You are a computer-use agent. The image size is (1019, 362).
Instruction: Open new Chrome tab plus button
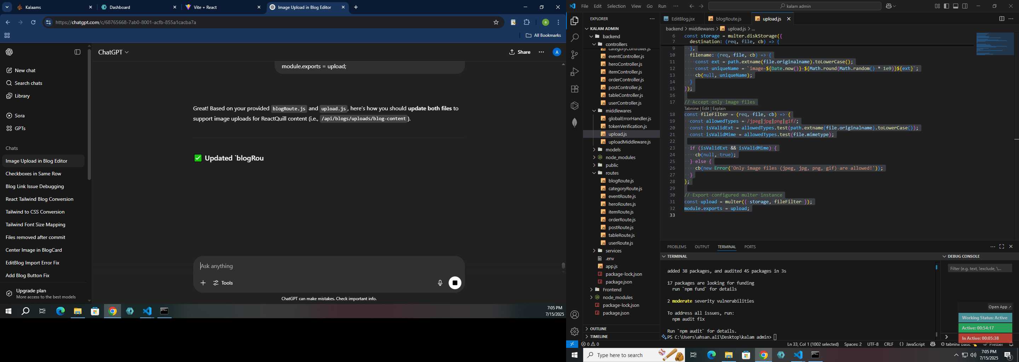pyautogui.click(x=356, y=7)
